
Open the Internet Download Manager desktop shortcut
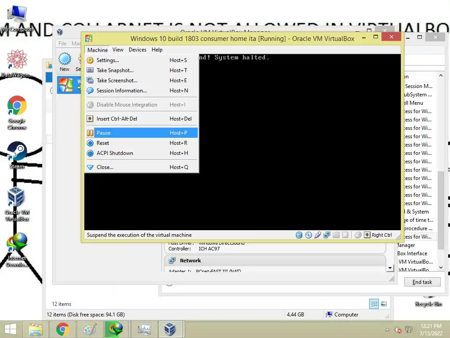[17, 250]
